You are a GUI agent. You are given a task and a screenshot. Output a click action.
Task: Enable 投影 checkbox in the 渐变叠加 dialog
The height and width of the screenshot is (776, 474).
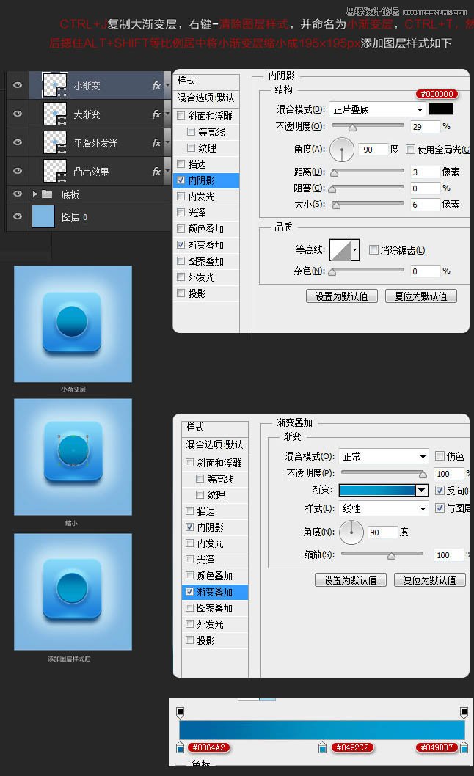(189, 640)
